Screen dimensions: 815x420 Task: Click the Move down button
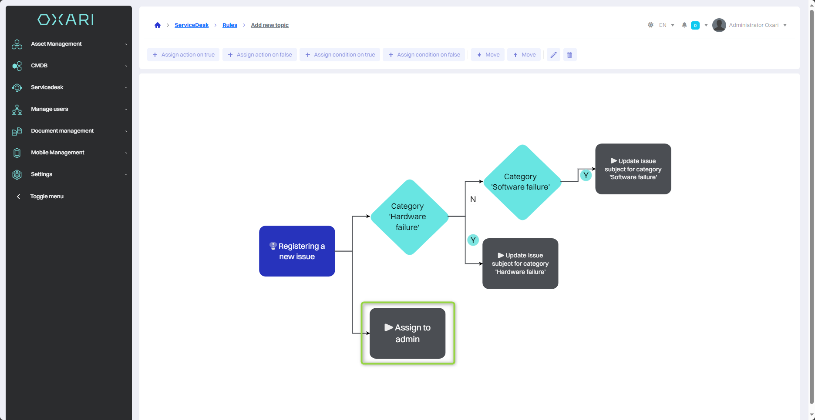(488, 55)
